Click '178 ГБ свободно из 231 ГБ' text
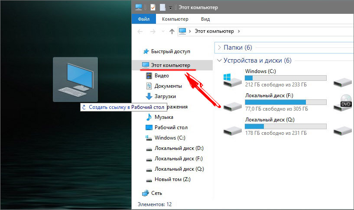This screenshot has width=354, height=210. tap(276, 133)
